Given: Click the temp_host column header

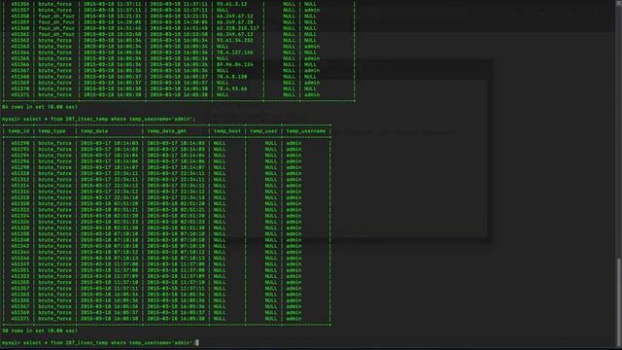Looking at the screenshot, I should [x=227, y=131].
